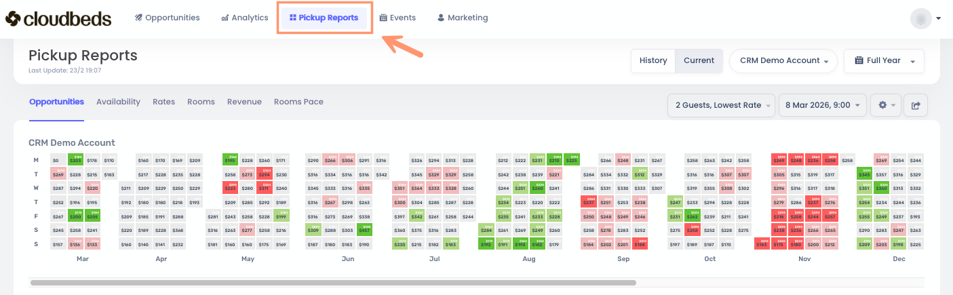Screen dimensions: 953x295
Task: Open the Full Year range dropdown
Action: pos(883,61)
